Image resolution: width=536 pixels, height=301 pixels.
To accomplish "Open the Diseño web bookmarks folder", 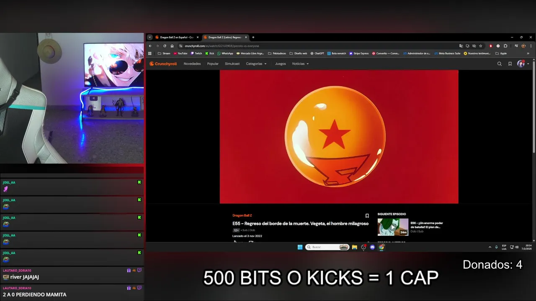I will (298, 54).
